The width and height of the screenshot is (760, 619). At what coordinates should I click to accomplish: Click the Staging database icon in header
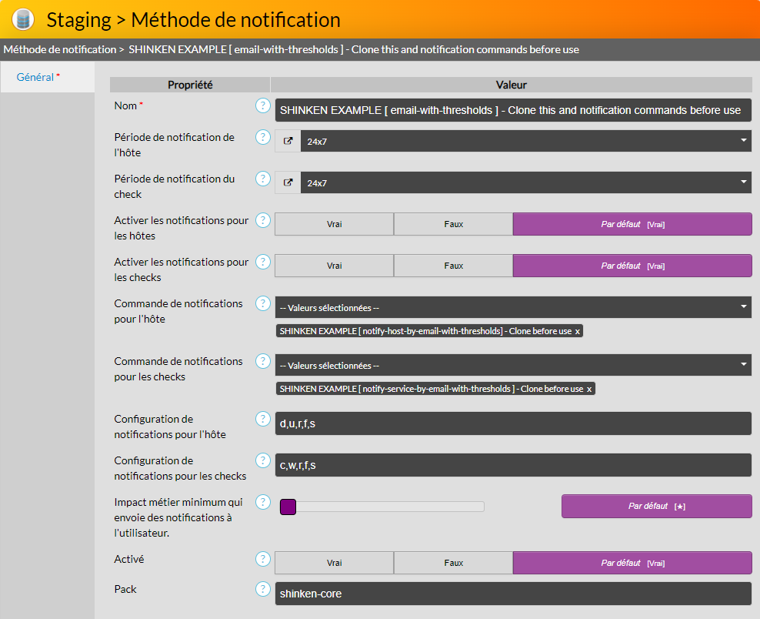coord(23,18)
